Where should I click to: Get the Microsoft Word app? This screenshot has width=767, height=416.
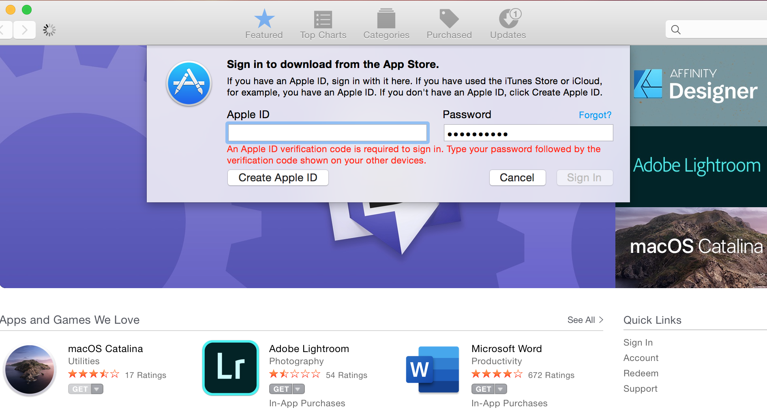pyautogui.click(x=483, y=389)
